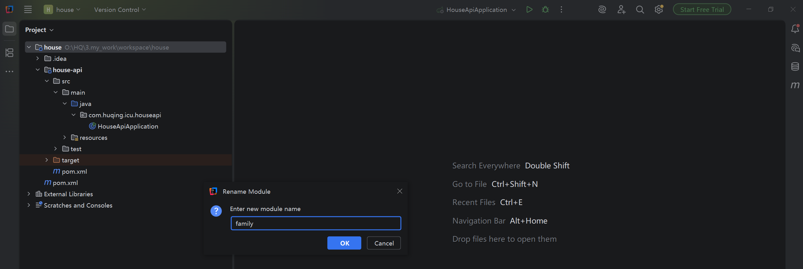Open the Structure tool window
This screenshot has width=803, height=269.
click(9, 53)
